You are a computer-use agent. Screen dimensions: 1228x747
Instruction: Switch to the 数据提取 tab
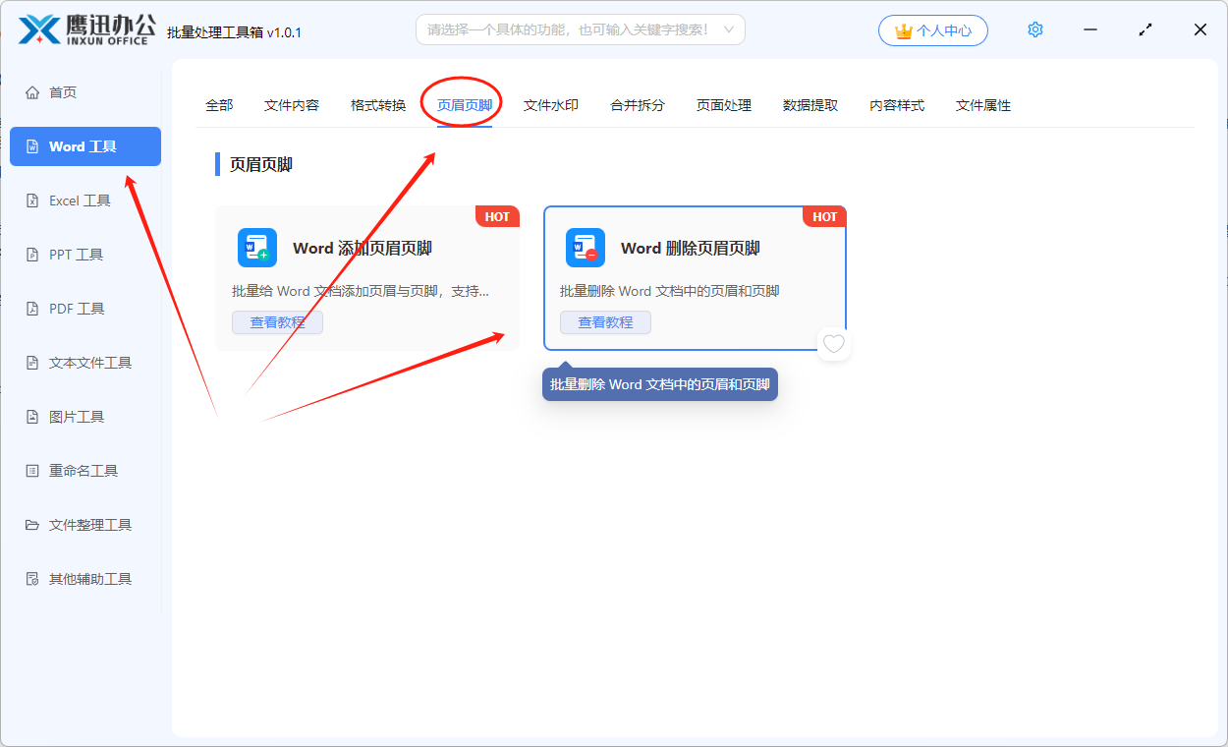pyautogui.click(x=810, y=104)
